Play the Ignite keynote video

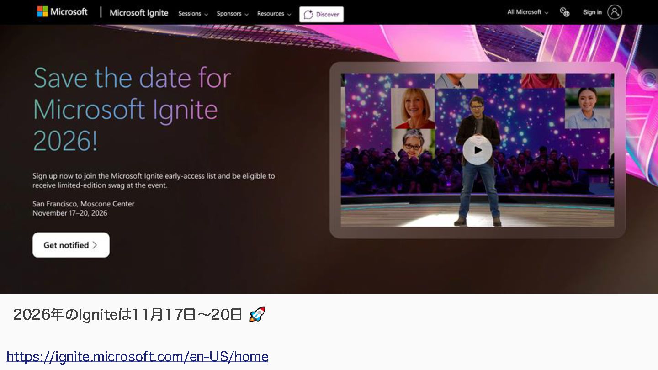click(478, 150)
